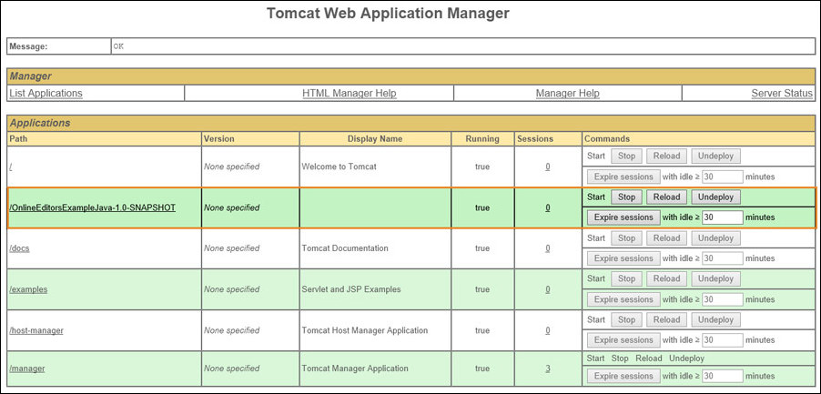
Task: Select "Tomcat Manager Application" display name
Action: pos(355,369)
